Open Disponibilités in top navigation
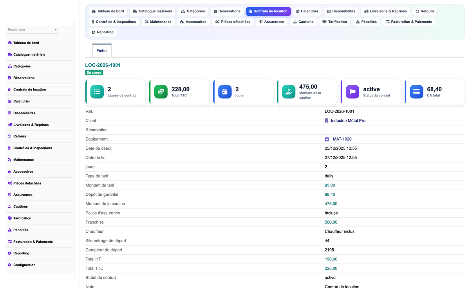 point(341,11)
